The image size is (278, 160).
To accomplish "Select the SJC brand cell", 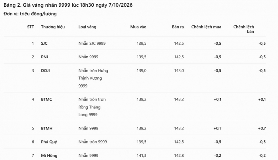I will click(x=44, y=43).
